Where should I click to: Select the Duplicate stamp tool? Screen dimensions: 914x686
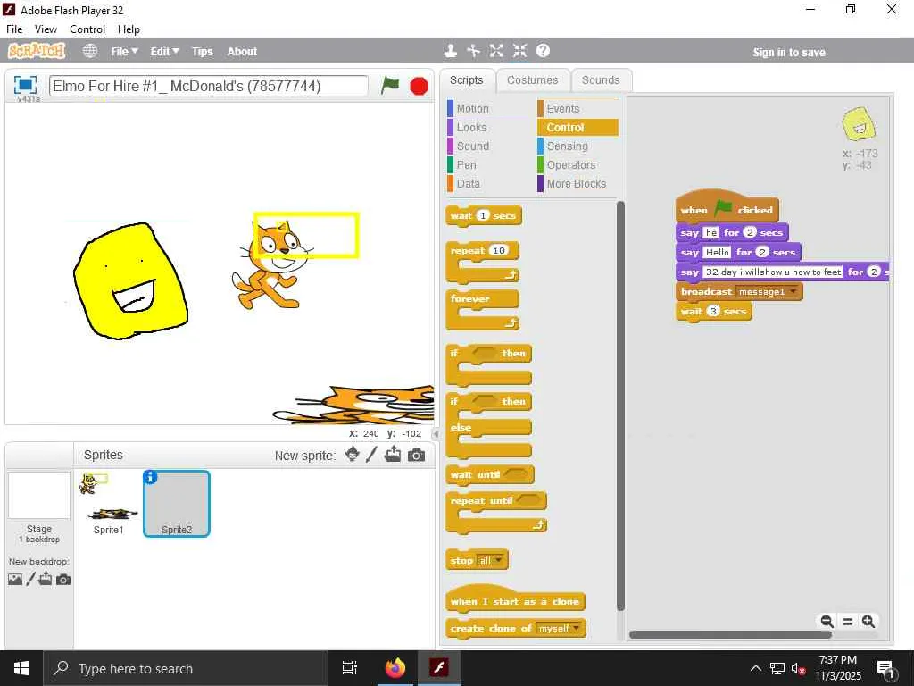(450, 51)
